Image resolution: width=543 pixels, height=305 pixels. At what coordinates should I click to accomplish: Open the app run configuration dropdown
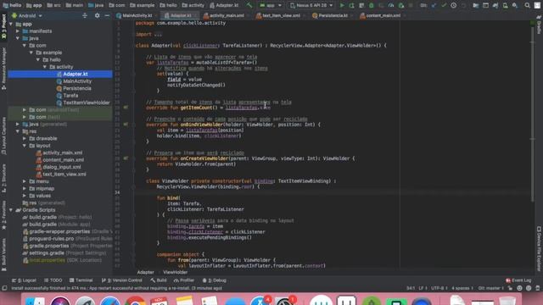tap(271, 5)
